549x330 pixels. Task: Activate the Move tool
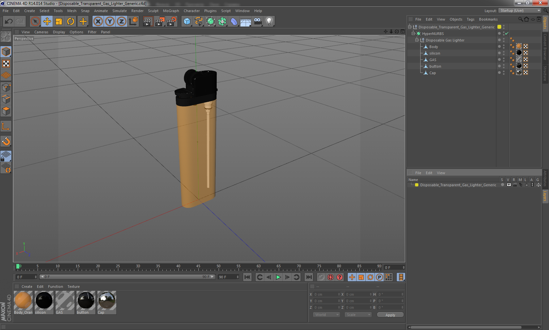[47, 22]
